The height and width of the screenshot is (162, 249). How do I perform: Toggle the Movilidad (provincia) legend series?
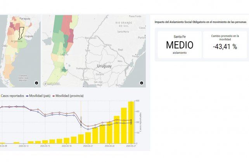point(68,96)
